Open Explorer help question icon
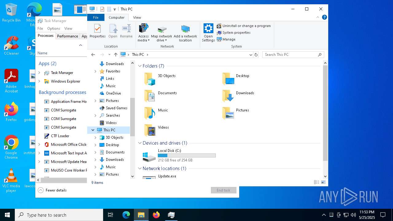This screenshot has width=393, height=221. tap(325, 17)
